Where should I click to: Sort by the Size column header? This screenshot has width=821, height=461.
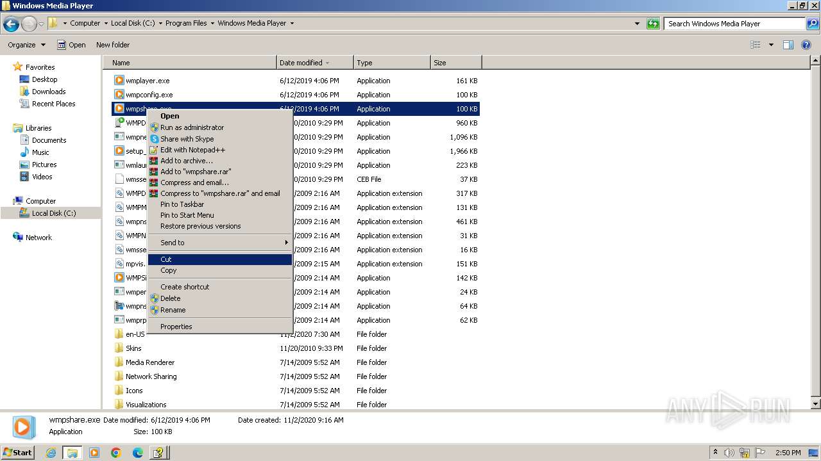coord(456,63)
